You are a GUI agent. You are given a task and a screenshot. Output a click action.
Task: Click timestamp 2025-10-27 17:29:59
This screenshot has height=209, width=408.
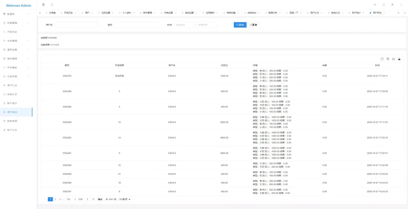[x=377, y=91]
